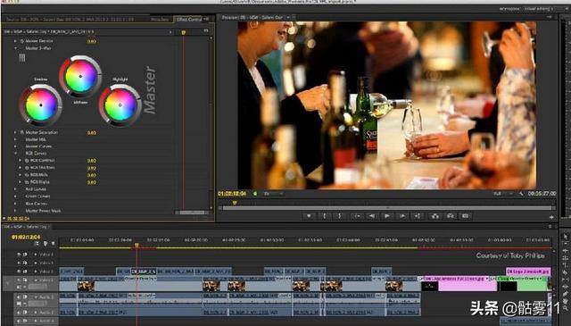
Task: Select the pink DB Logo Extended.jpg clip
Action: [528, 272]
